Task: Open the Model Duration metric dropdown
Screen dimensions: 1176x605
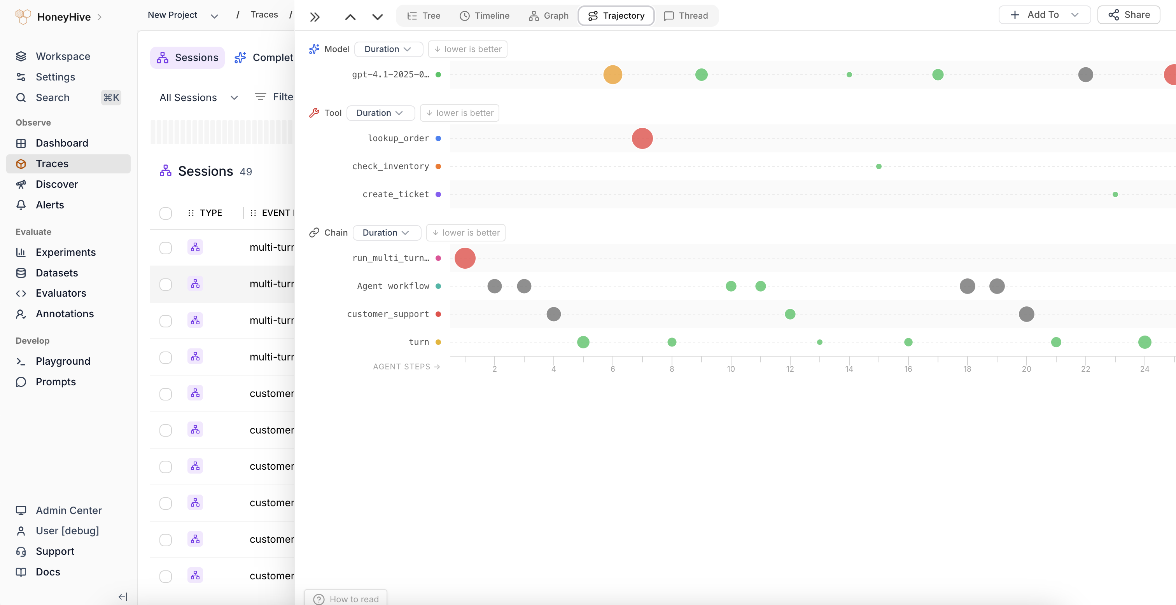Action: click(388, 49)
